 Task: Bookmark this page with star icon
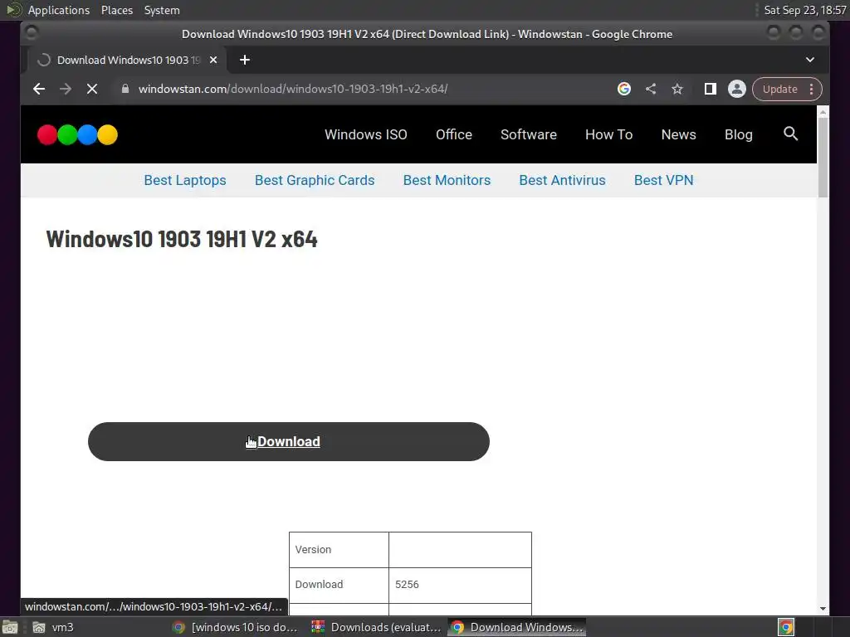click(x=677, y=89)
